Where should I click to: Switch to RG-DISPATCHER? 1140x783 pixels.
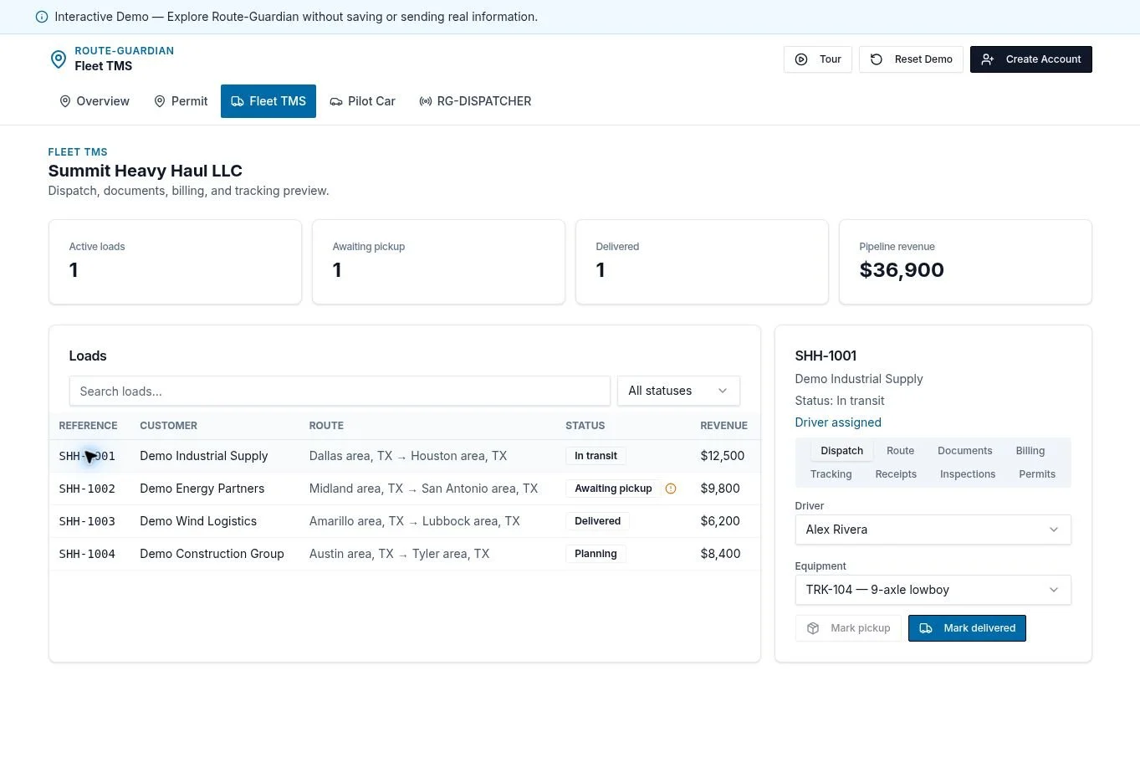click(475, 101)
